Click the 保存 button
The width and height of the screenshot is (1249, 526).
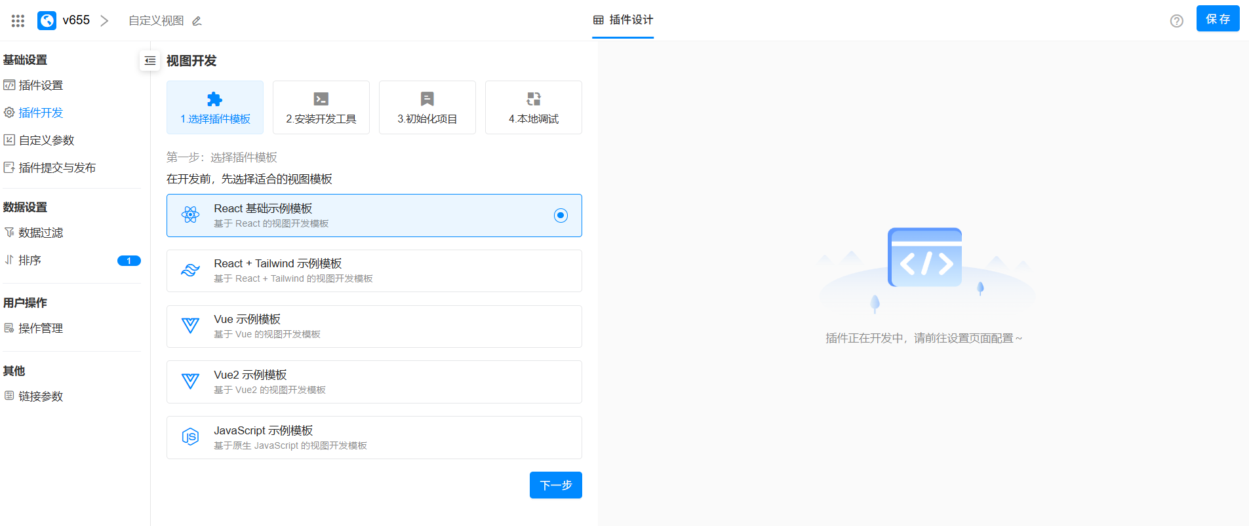click(1218, 19)
